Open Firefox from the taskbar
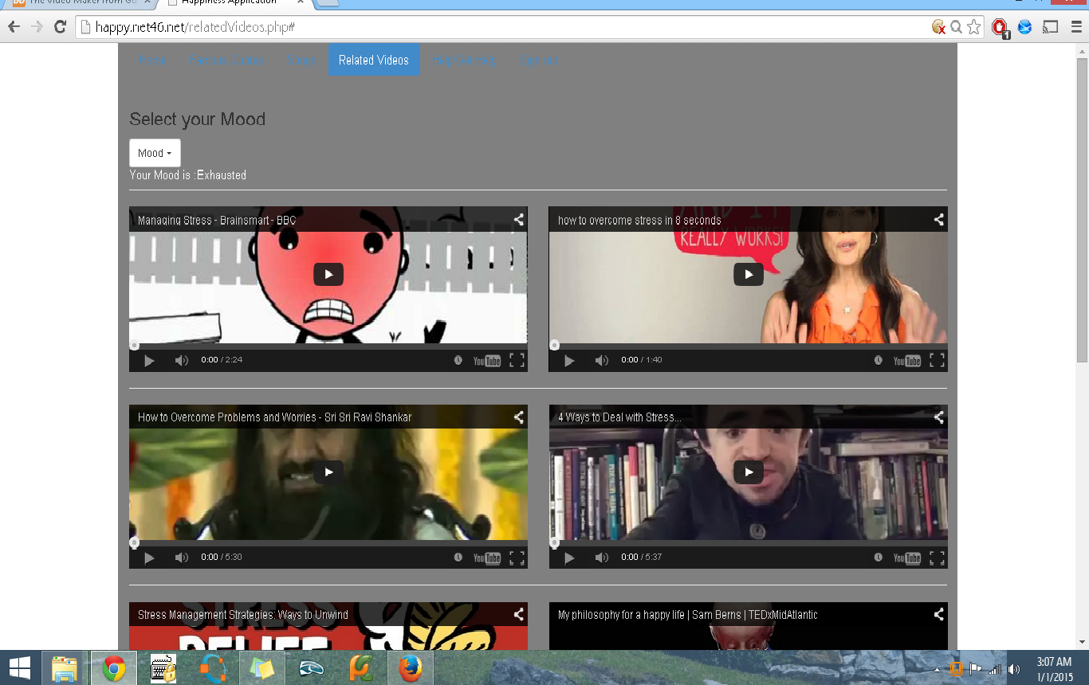 411,668
